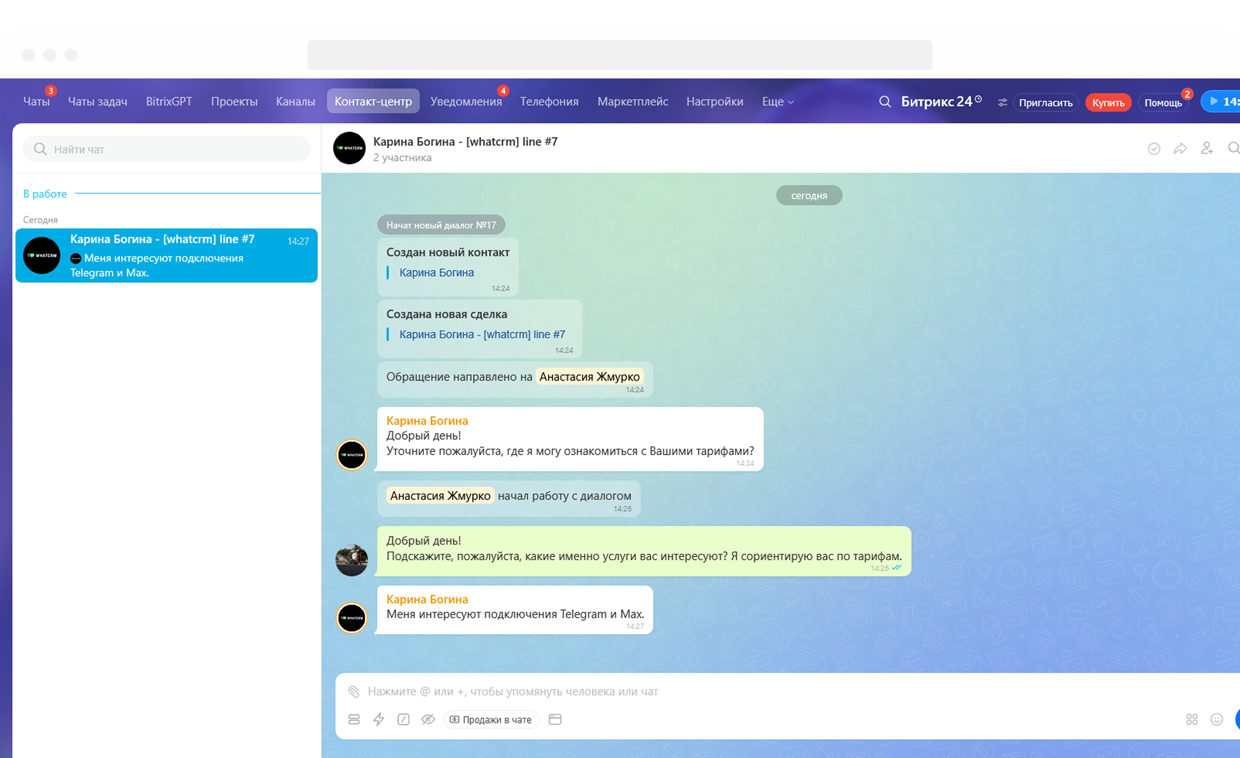
Task: Click the paperclip attach file icon
Action: (353, 691)
